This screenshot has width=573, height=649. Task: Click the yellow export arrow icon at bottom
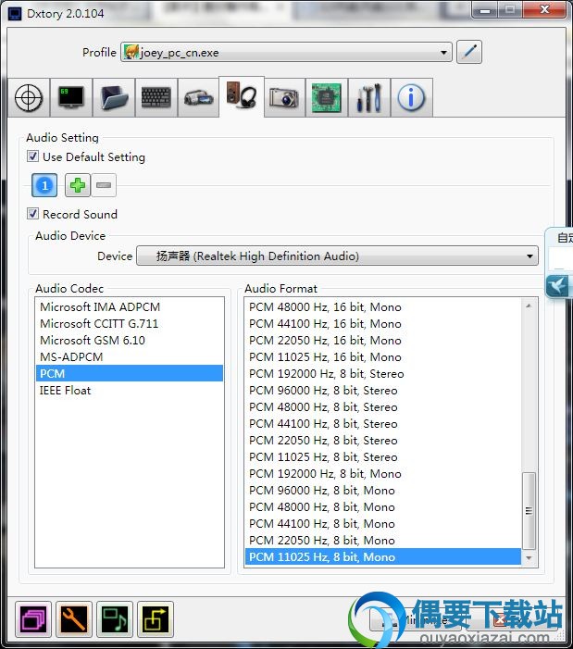156,619
